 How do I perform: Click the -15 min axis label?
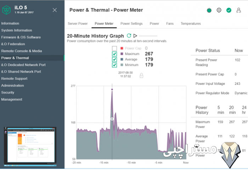coord(104,162)
